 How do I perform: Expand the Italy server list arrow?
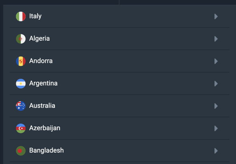coord(216,16)
